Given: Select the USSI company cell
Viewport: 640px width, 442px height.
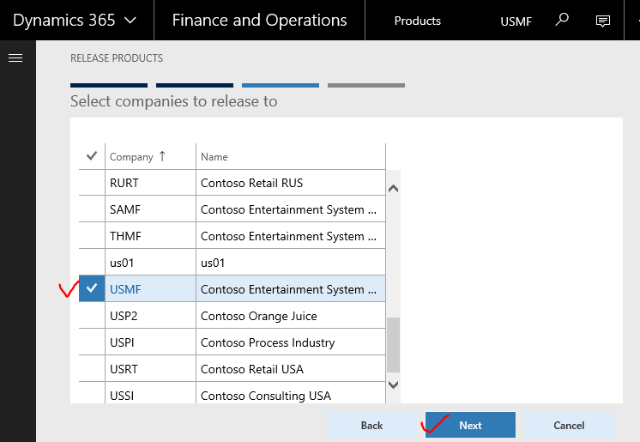Looking at the screenshot, I should click(x=150, y=393).
